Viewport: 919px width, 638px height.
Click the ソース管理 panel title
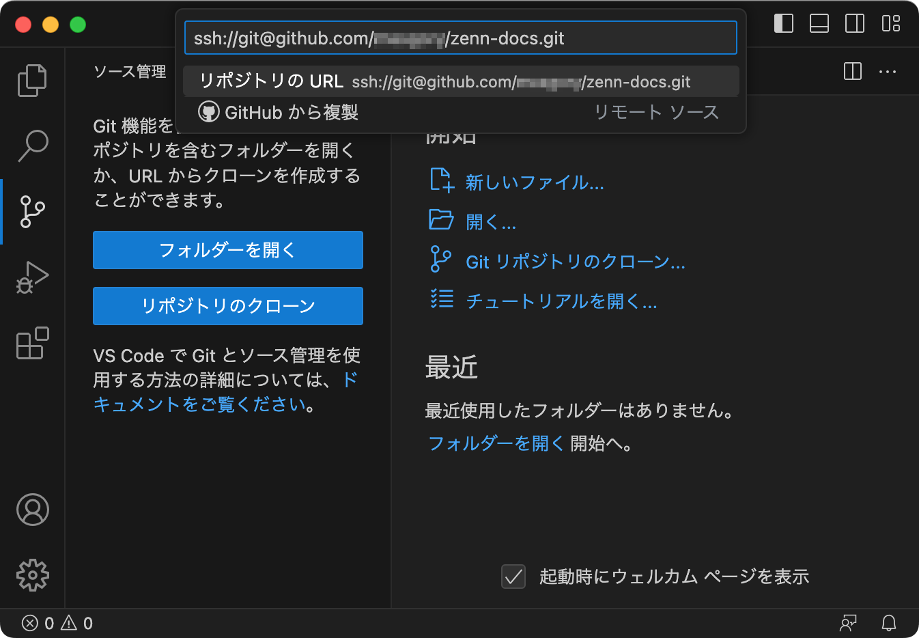(x=130, y=72)
